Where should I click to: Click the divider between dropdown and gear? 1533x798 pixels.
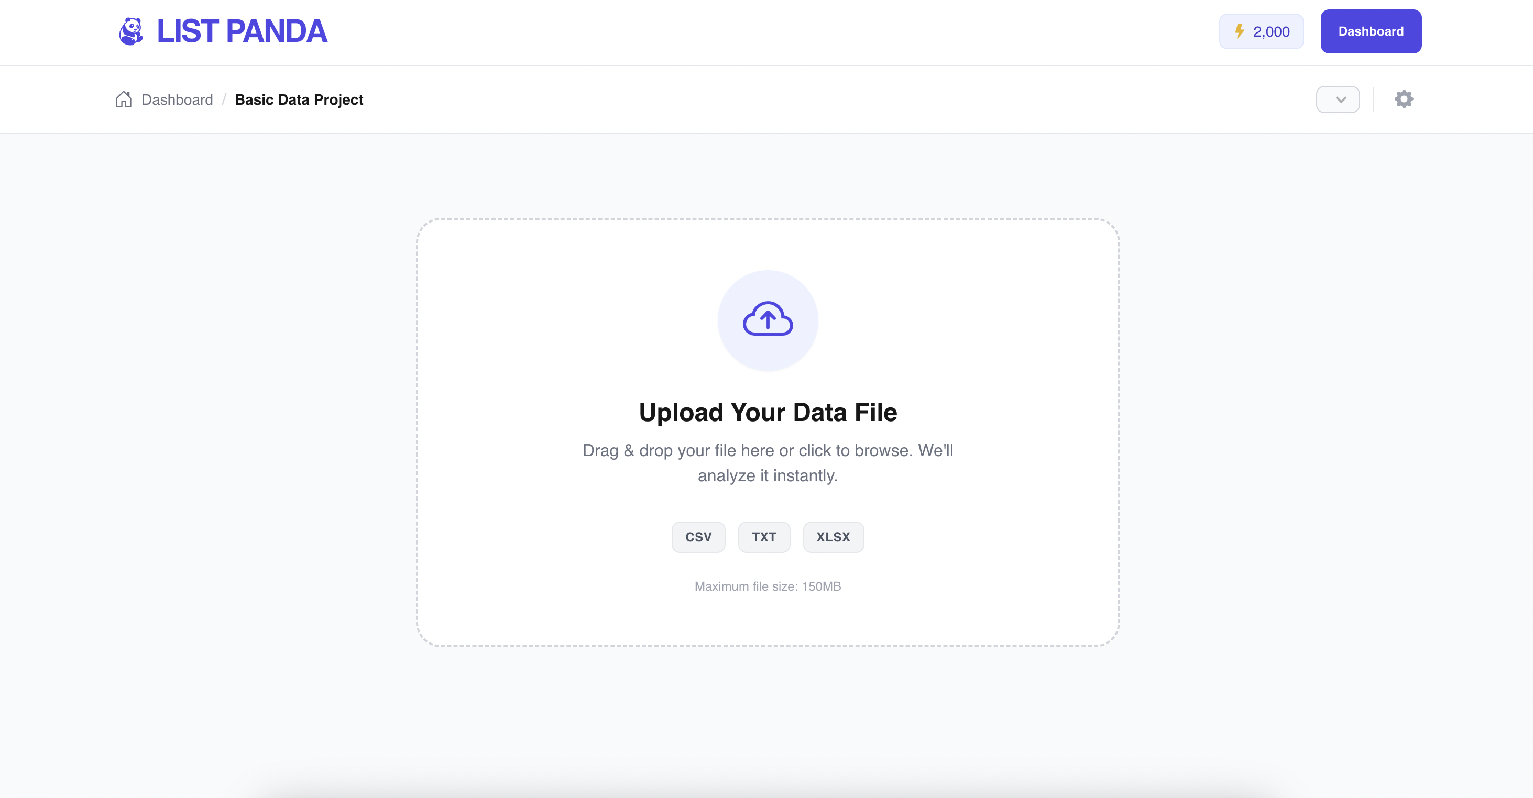click(1373, 99)
